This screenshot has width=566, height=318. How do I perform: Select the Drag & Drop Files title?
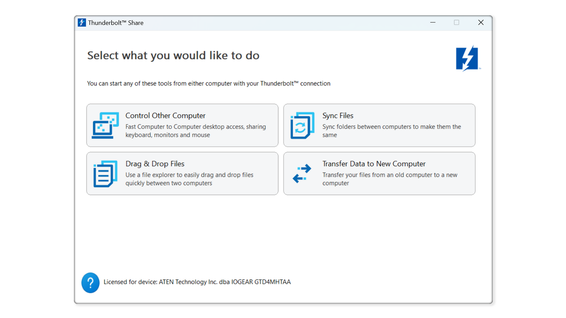155,164
